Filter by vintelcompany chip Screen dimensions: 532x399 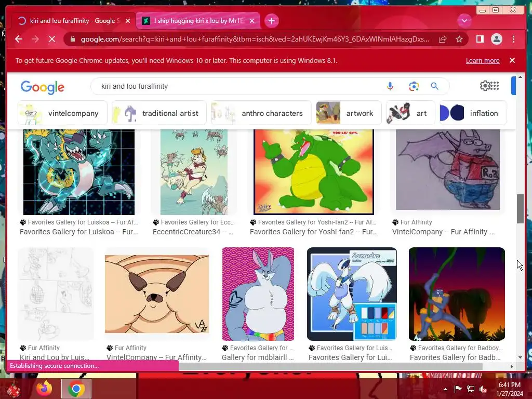[x=62, y=113]
